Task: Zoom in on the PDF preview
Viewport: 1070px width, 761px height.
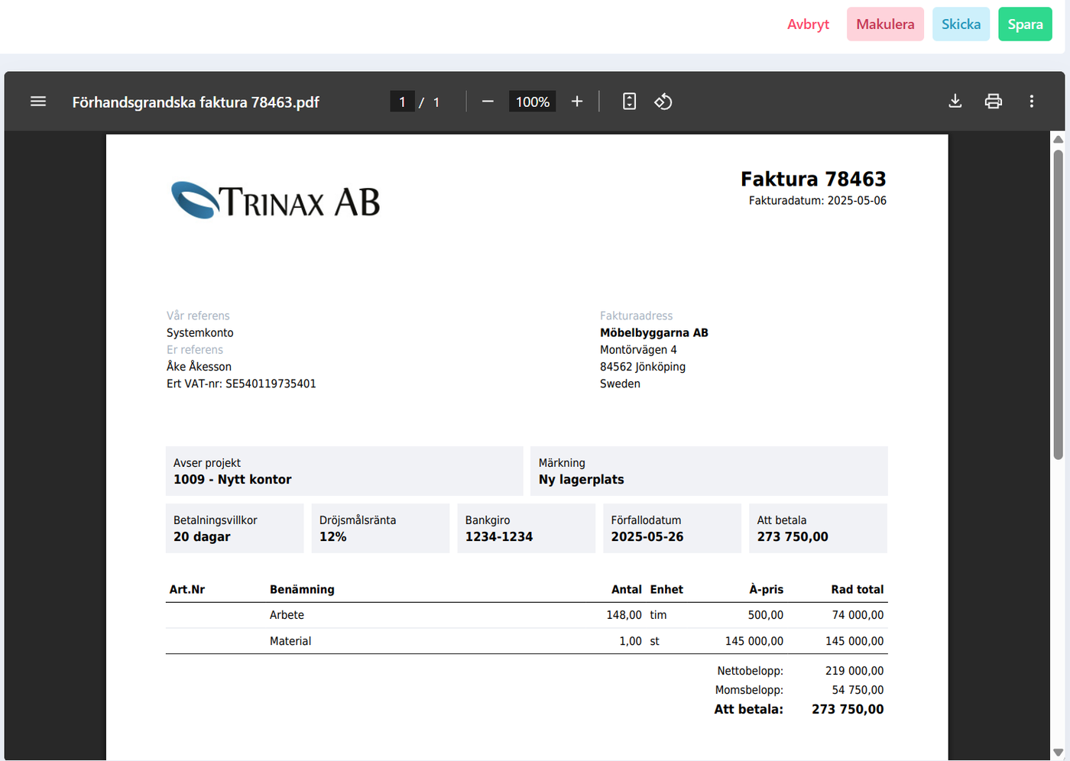Action: point(577,102)
